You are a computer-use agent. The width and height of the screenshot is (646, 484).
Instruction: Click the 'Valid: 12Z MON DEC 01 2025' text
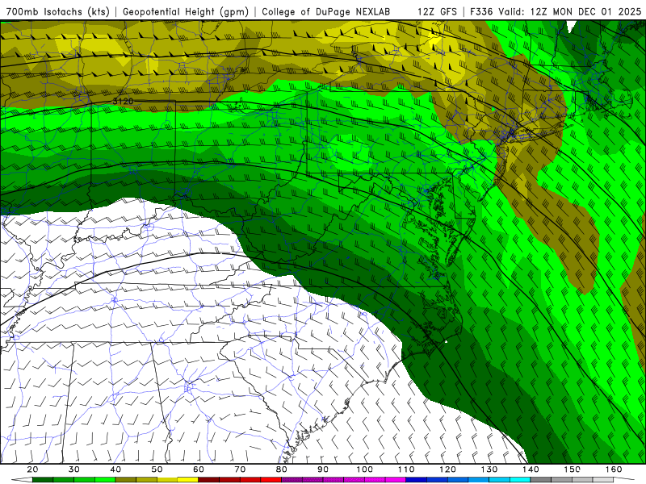click(570, 11)
